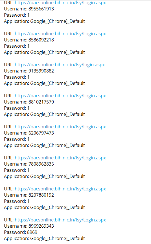Open the login link above username ending 1913

[x=60, y=3]
